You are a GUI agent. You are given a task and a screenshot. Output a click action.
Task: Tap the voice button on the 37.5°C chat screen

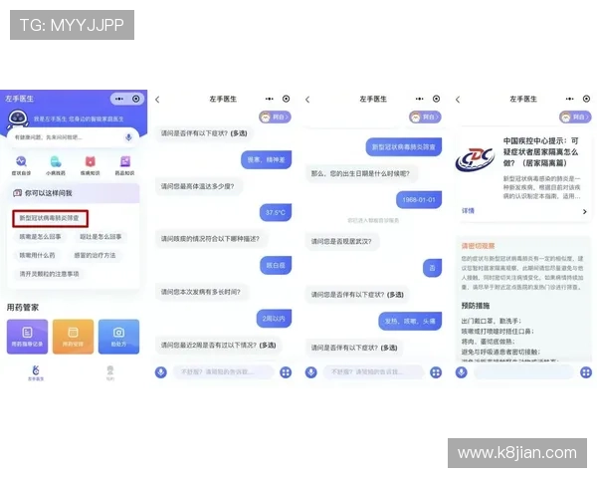tap(160, 372)
